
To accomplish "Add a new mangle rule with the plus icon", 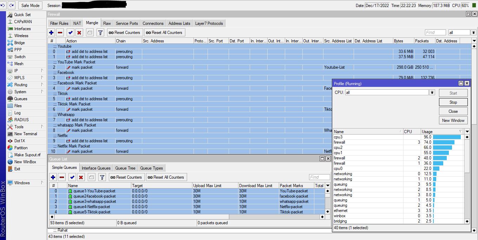I will (51, 32).
